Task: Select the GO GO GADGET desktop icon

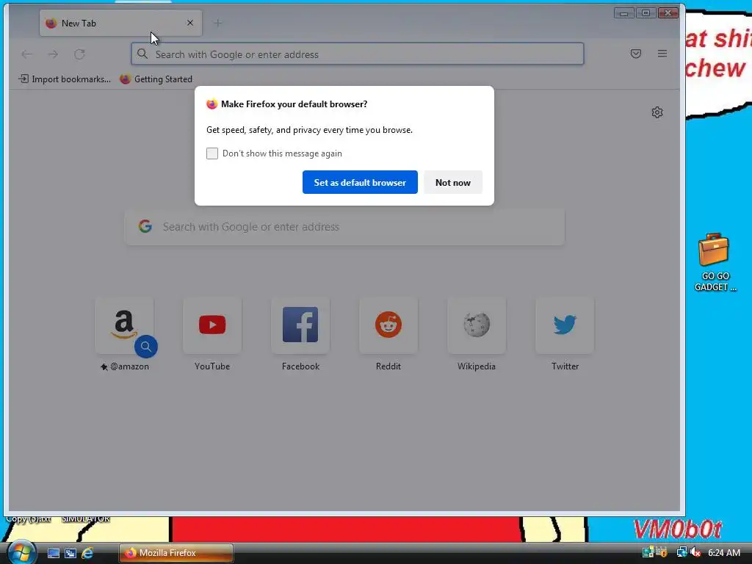Action: tap(715, 262)
